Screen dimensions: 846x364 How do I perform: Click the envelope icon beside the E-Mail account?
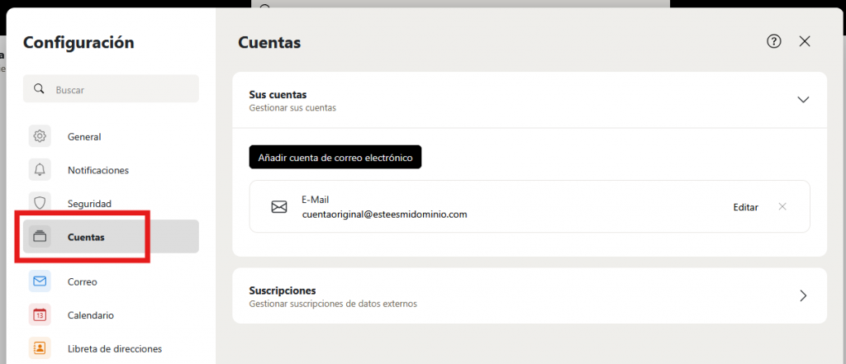(x=279, y=206)
